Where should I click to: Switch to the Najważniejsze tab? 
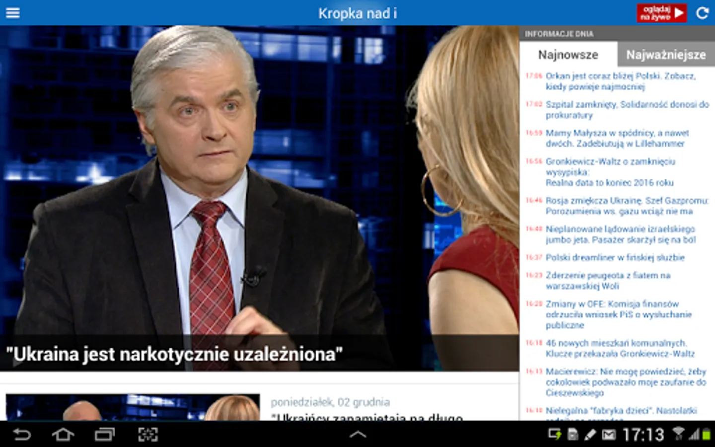point(665,55)
